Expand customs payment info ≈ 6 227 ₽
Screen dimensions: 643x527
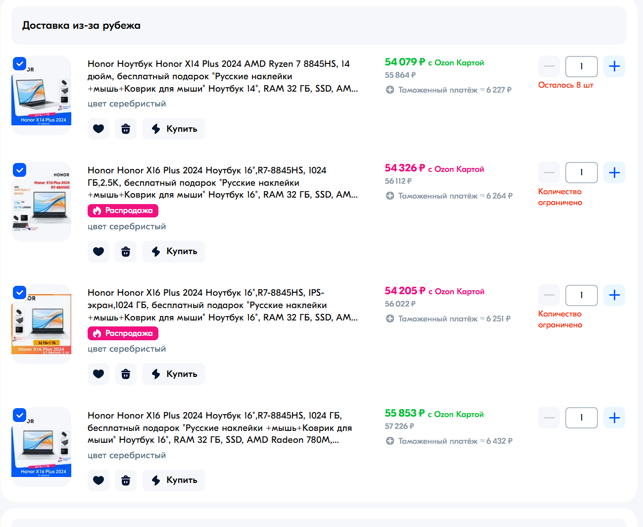(x=448, y=90)
